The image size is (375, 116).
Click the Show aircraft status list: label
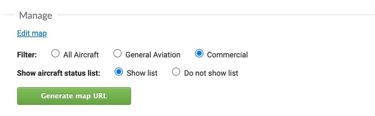[59, 73]
